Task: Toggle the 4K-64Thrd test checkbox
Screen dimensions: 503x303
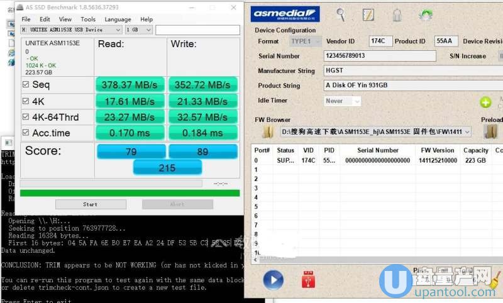Action: coord(26,117)
